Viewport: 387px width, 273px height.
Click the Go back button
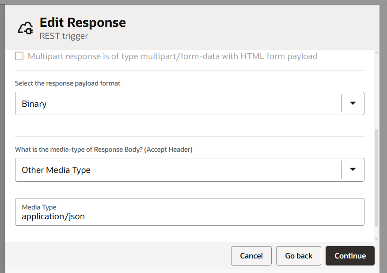(299, 256)
